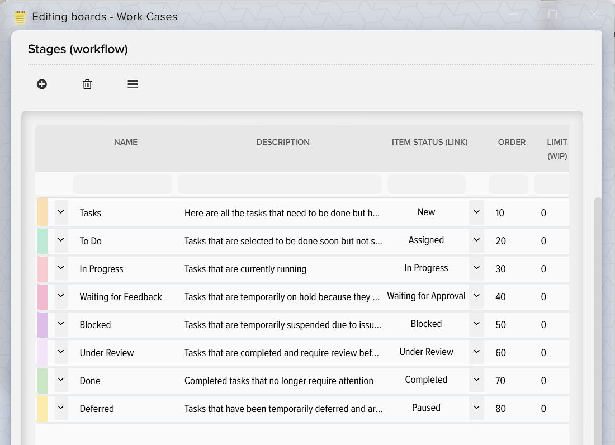Expand the To Do row chevron
615x445 pixels.
click(x=61, y=240)
